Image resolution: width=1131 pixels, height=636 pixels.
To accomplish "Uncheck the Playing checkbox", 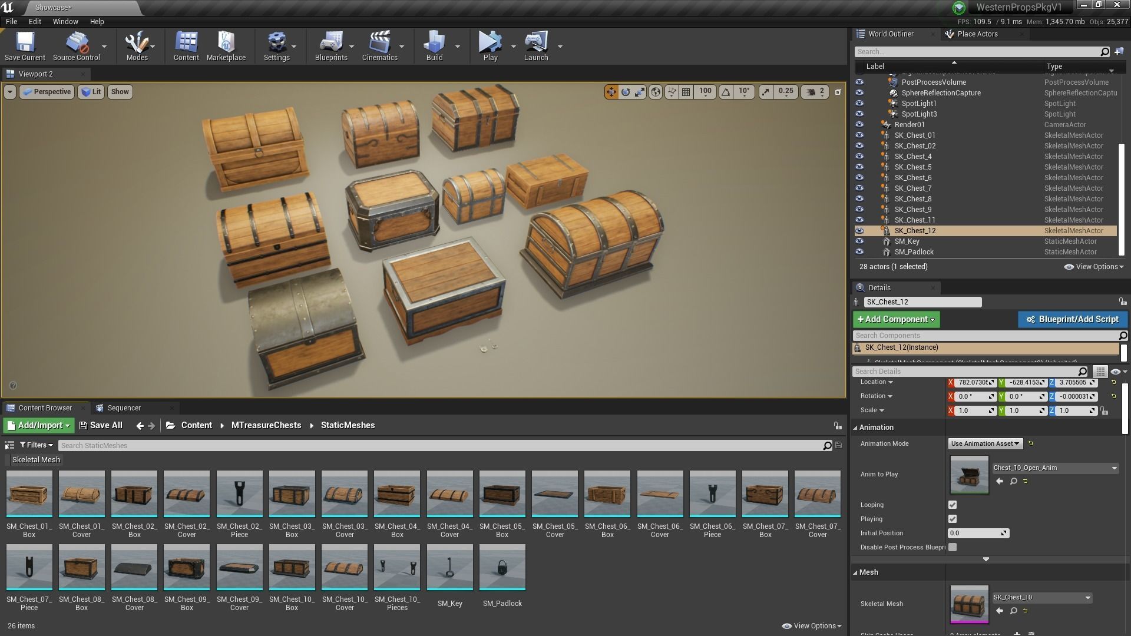I will pyautogui.click(x=953, y=519).
